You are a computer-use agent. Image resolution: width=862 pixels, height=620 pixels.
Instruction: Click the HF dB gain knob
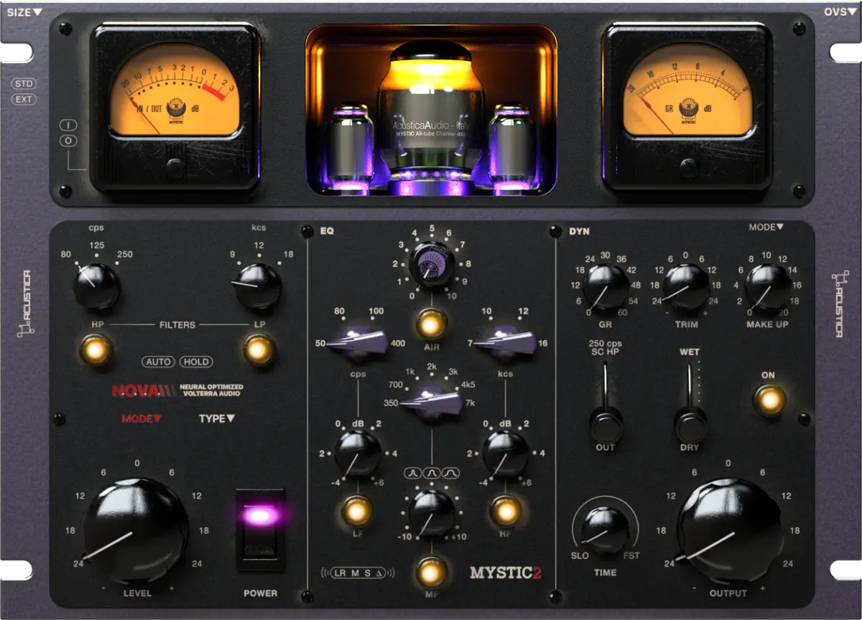pos(506,453)
